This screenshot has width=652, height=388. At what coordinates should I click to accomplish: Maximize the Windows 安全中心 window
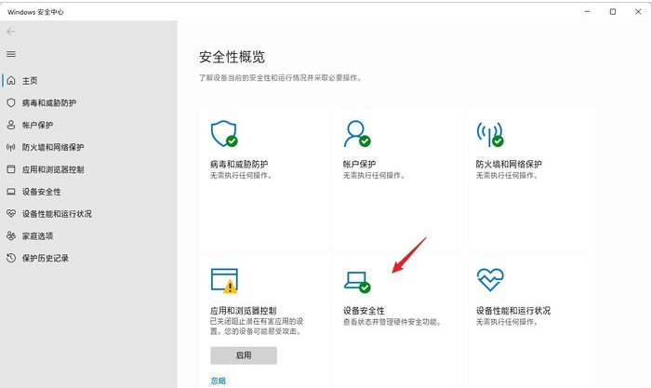tap(613, 12)
